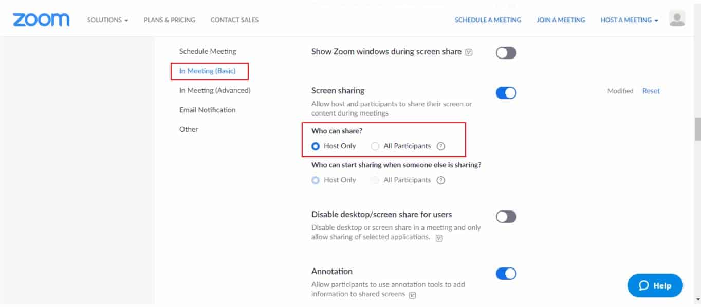Image resolution: width=701 pixels, height=307 pixels.
Task: Click the page vertical scrollbar thumb
Action: 697,129
